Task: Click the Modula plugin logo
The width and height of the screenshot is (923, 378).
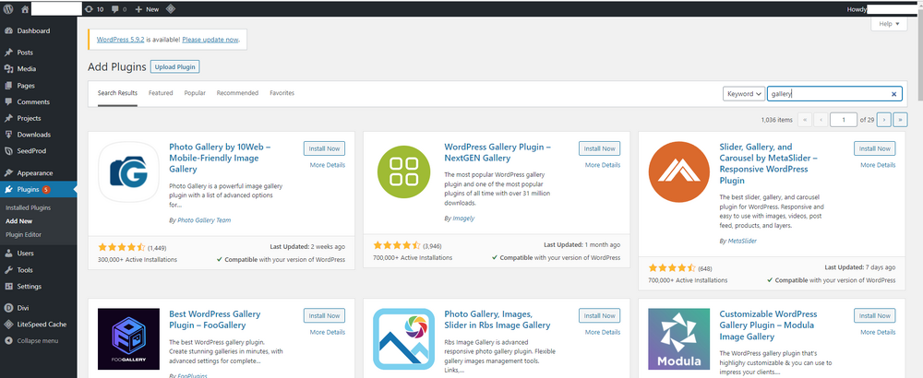Action: (678, 338)
